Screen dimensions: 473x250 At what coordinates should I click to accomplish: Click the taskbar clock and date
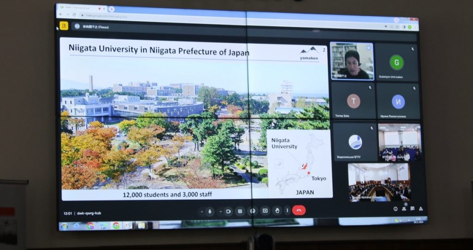click(x=418, y=220)
